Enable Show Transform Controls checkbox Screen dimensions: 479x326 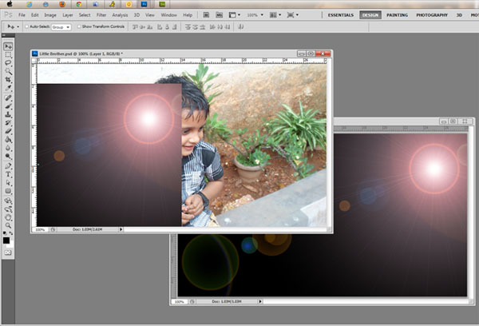[x=79, y=26]
